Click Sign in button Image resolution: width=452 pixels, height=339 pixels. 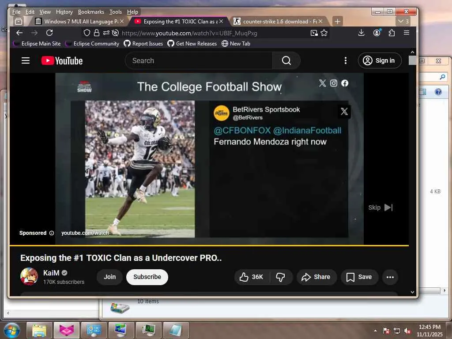pyautogui.click(x=379, y=60)
